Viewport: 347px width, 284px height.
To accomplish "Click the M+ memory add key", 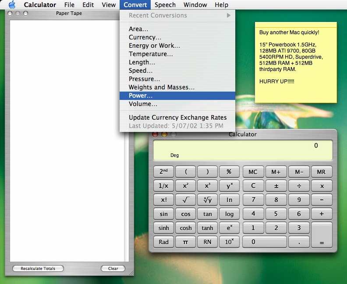I will (x=276, y=172).
